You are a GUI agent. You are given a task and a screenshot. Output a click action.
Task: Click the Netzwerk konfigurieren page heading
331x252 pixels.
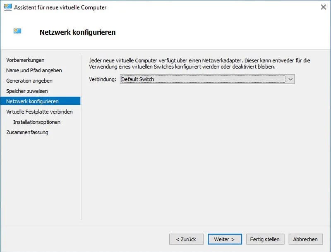[x=77, y=32]
